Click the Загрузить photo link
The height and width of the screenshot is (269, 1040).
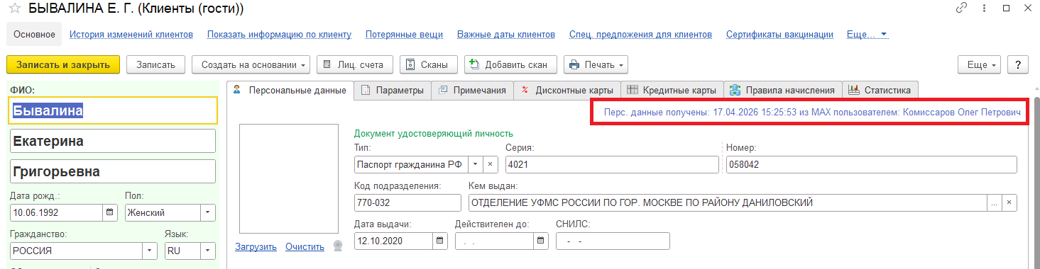pos(256,247)
